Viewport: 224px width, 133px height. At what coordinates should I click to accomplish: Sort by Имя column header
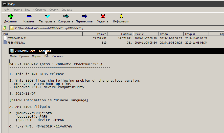(x=42, y=34)
